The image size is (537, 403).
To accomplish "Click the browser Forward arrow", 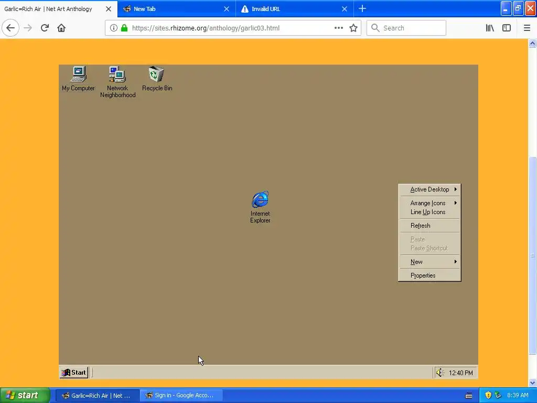I will tap(28, 28).
